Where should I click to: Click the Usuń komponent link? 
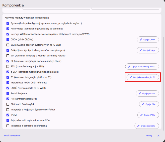12,136
